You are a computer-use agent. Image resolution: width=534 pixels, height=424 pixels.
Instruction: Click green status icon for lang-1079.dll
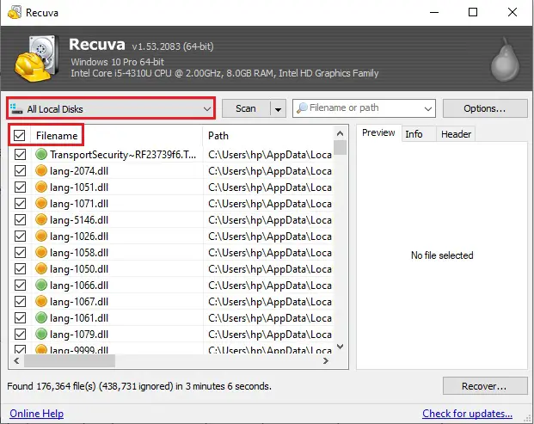coord(41,334)
